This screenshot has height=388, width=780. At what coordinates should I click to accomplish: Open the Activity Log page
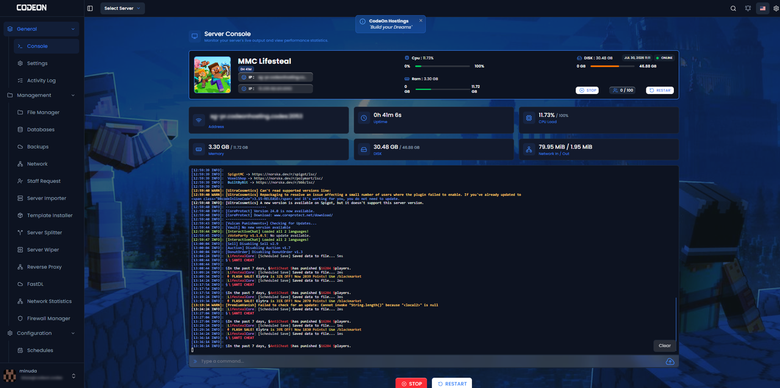46,80
